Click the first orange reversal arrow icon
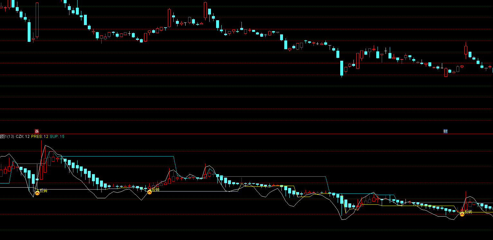The image size is (493, 240). [x=37, y=193]
